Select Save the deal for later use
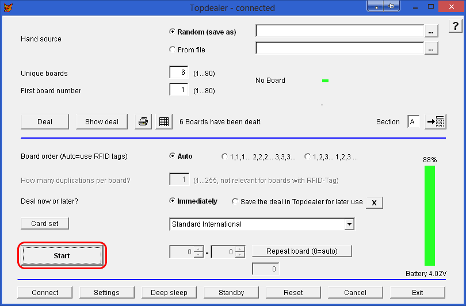466x306 pixels. coord(297,202)
